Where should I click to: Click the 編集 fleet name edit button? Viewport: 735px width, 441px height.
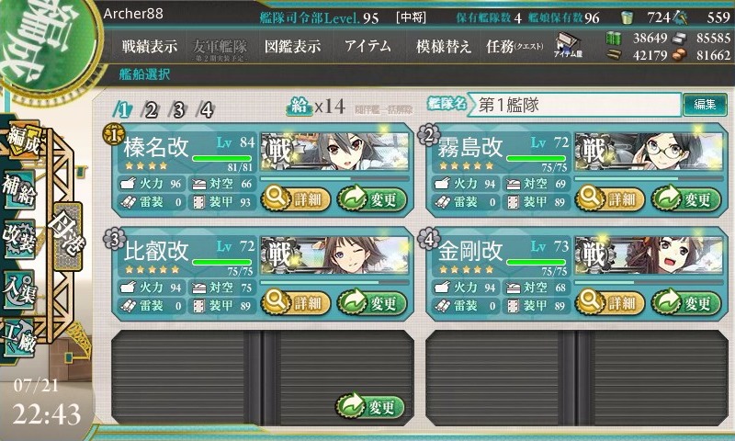tap(705, 104)
